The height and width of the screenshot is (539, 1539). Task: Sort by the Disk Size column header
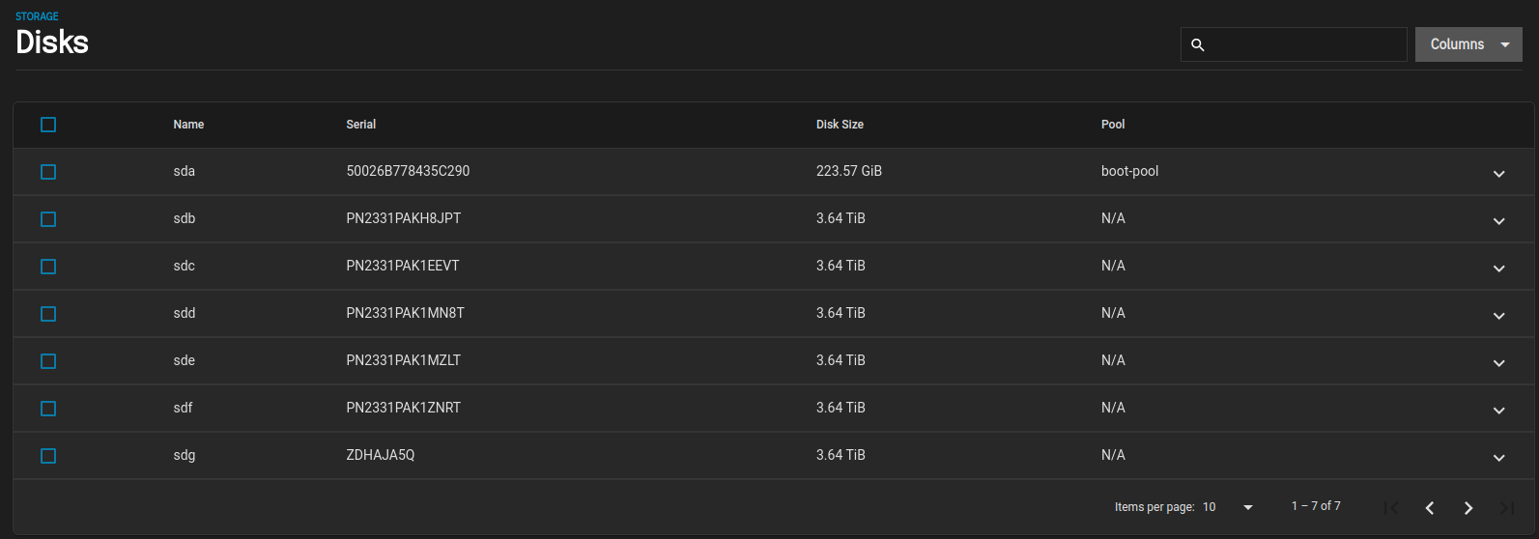(x=840, y=125)
